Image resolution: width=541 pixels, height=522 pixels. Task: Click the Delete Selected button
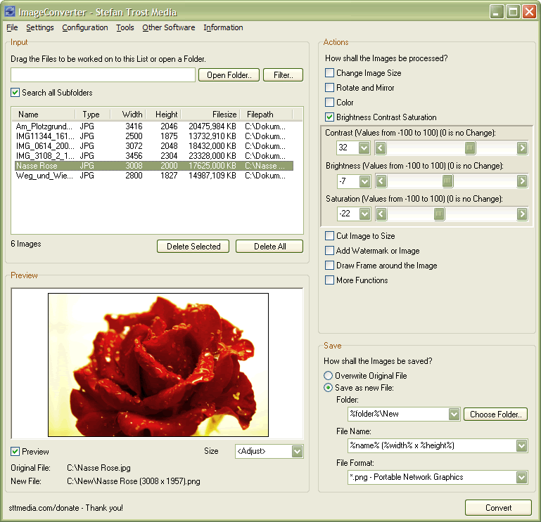193,247
